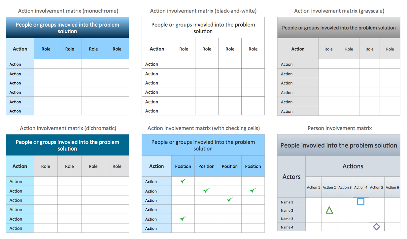
Task: Select the "Name 3" row label
Action: [287, 219]
